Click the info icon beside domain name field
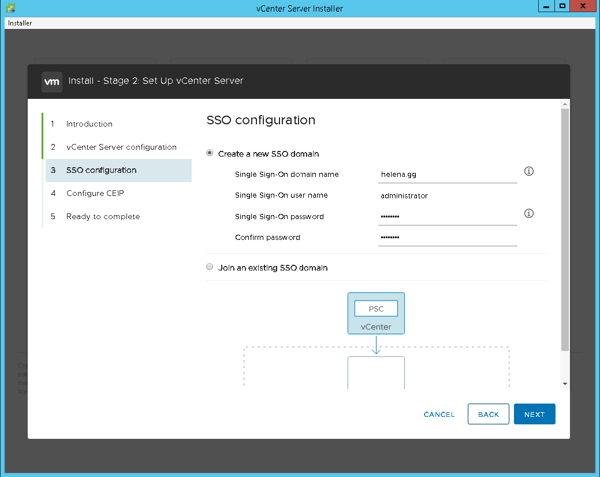 tap(528, 172)
